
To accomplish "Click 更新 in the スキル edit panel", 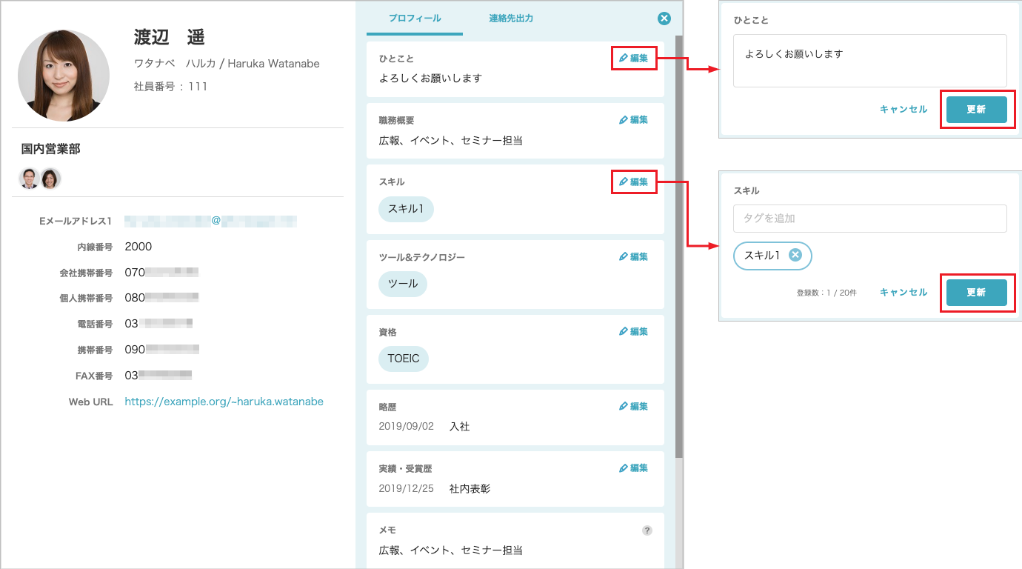I will tap(977, 292).
